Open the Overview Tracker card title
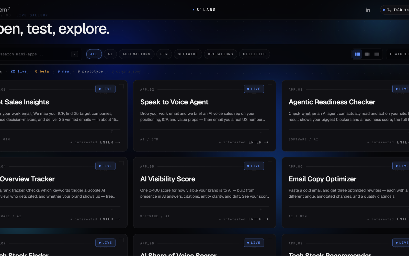Image resolution: width=409 pixels, height=256 pixels. click(x=27, y=179)
